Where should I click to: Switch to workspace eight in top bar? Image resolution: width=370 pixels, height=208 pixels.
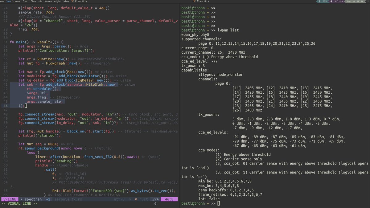click(x=58, y=2)
